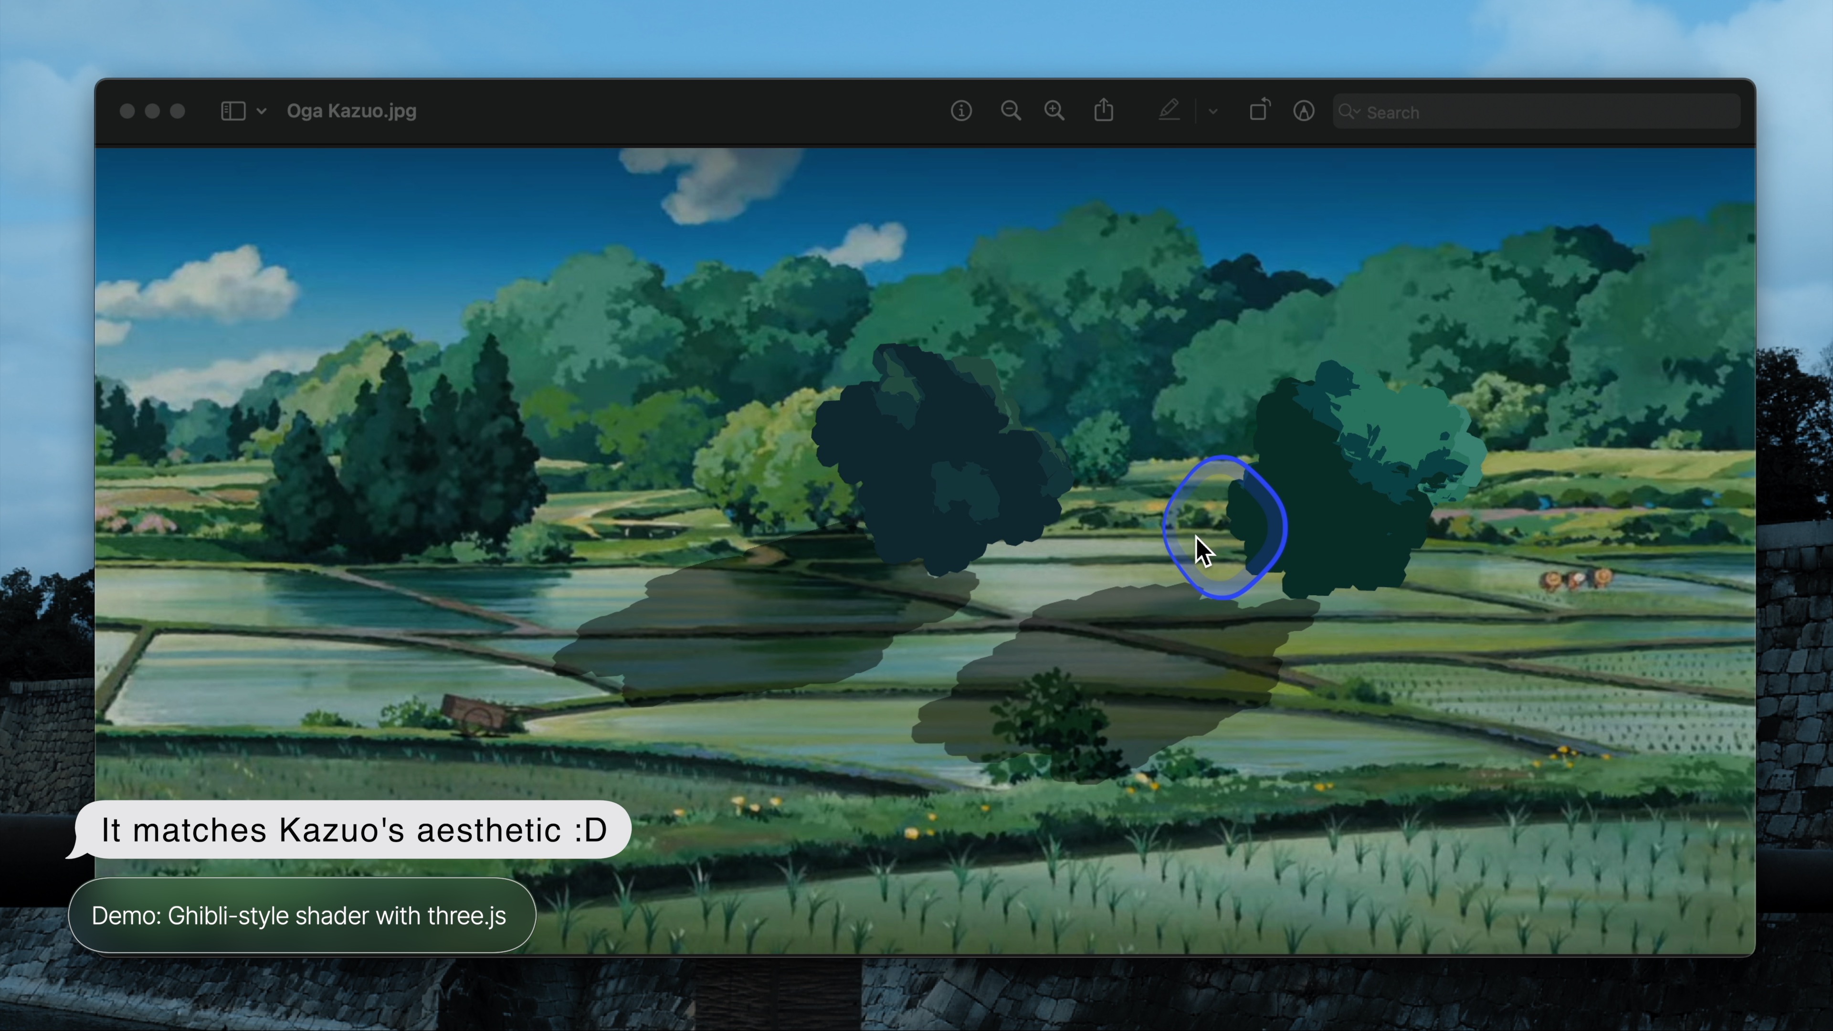Click the fullscreen window button
Viewport: 1833px width, 1031px height.
coord(178,111)
